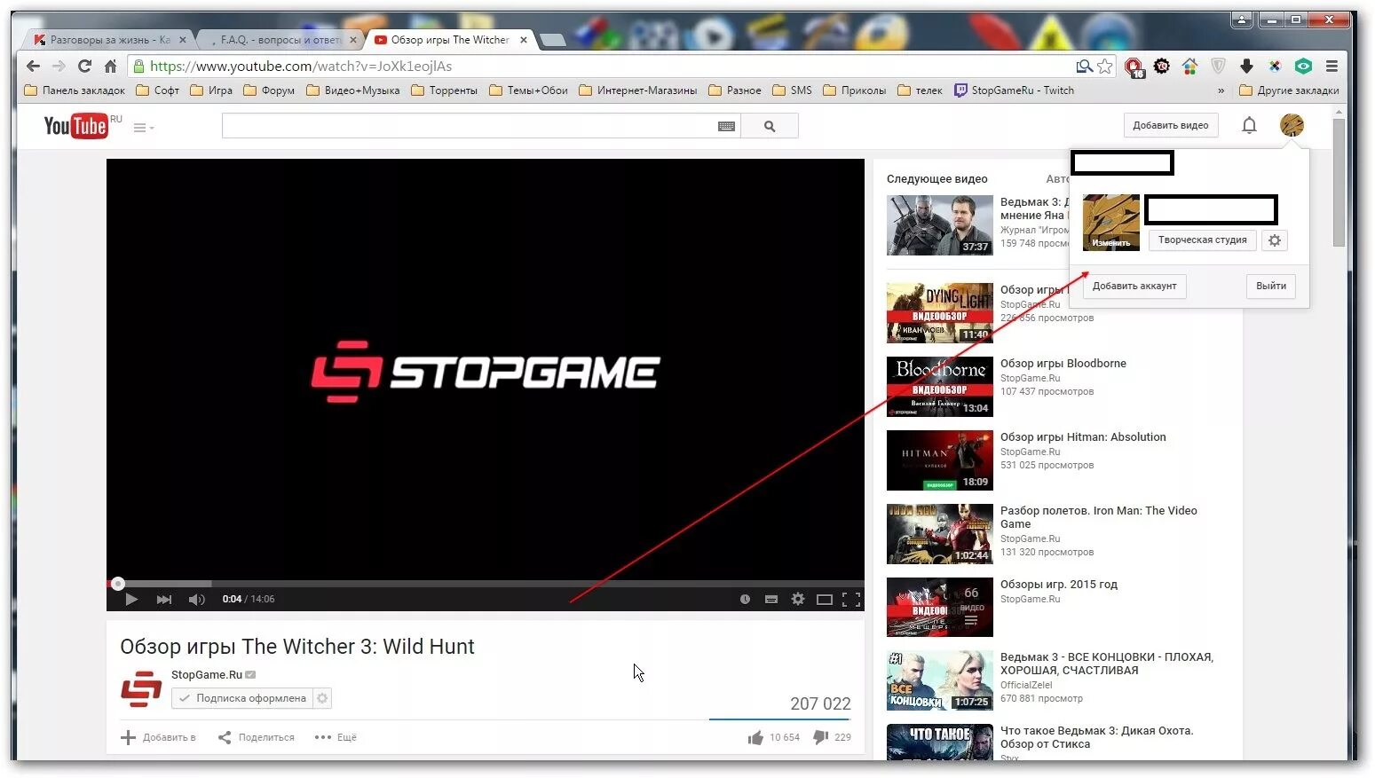Play the video
Screen dimensions: 1375x778
[x=131, y=600]
